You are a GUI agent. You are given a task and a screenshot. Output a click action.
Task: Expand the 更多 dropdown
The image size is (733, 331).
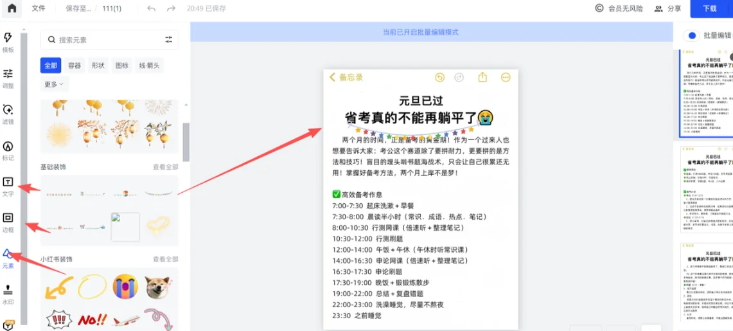pos(55,84)
